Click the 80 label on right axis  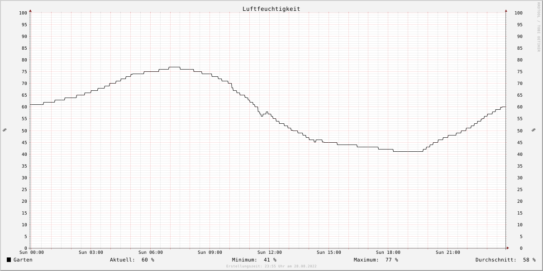(520, 60)
